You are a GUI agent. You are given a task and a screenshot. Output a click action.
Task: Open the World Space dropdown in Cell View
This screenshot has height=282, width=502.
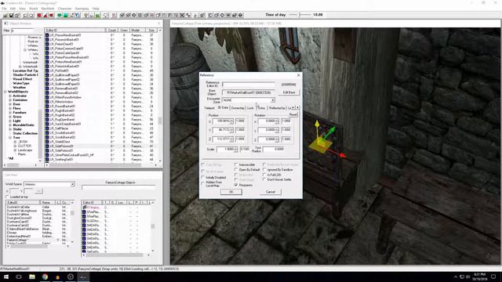(x=72, y=184)
